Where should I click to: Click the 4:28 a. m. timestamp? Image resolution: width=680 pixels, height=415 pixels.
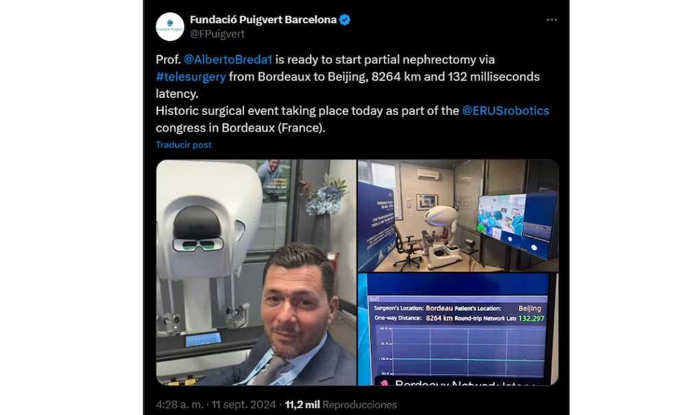(180, 405)
